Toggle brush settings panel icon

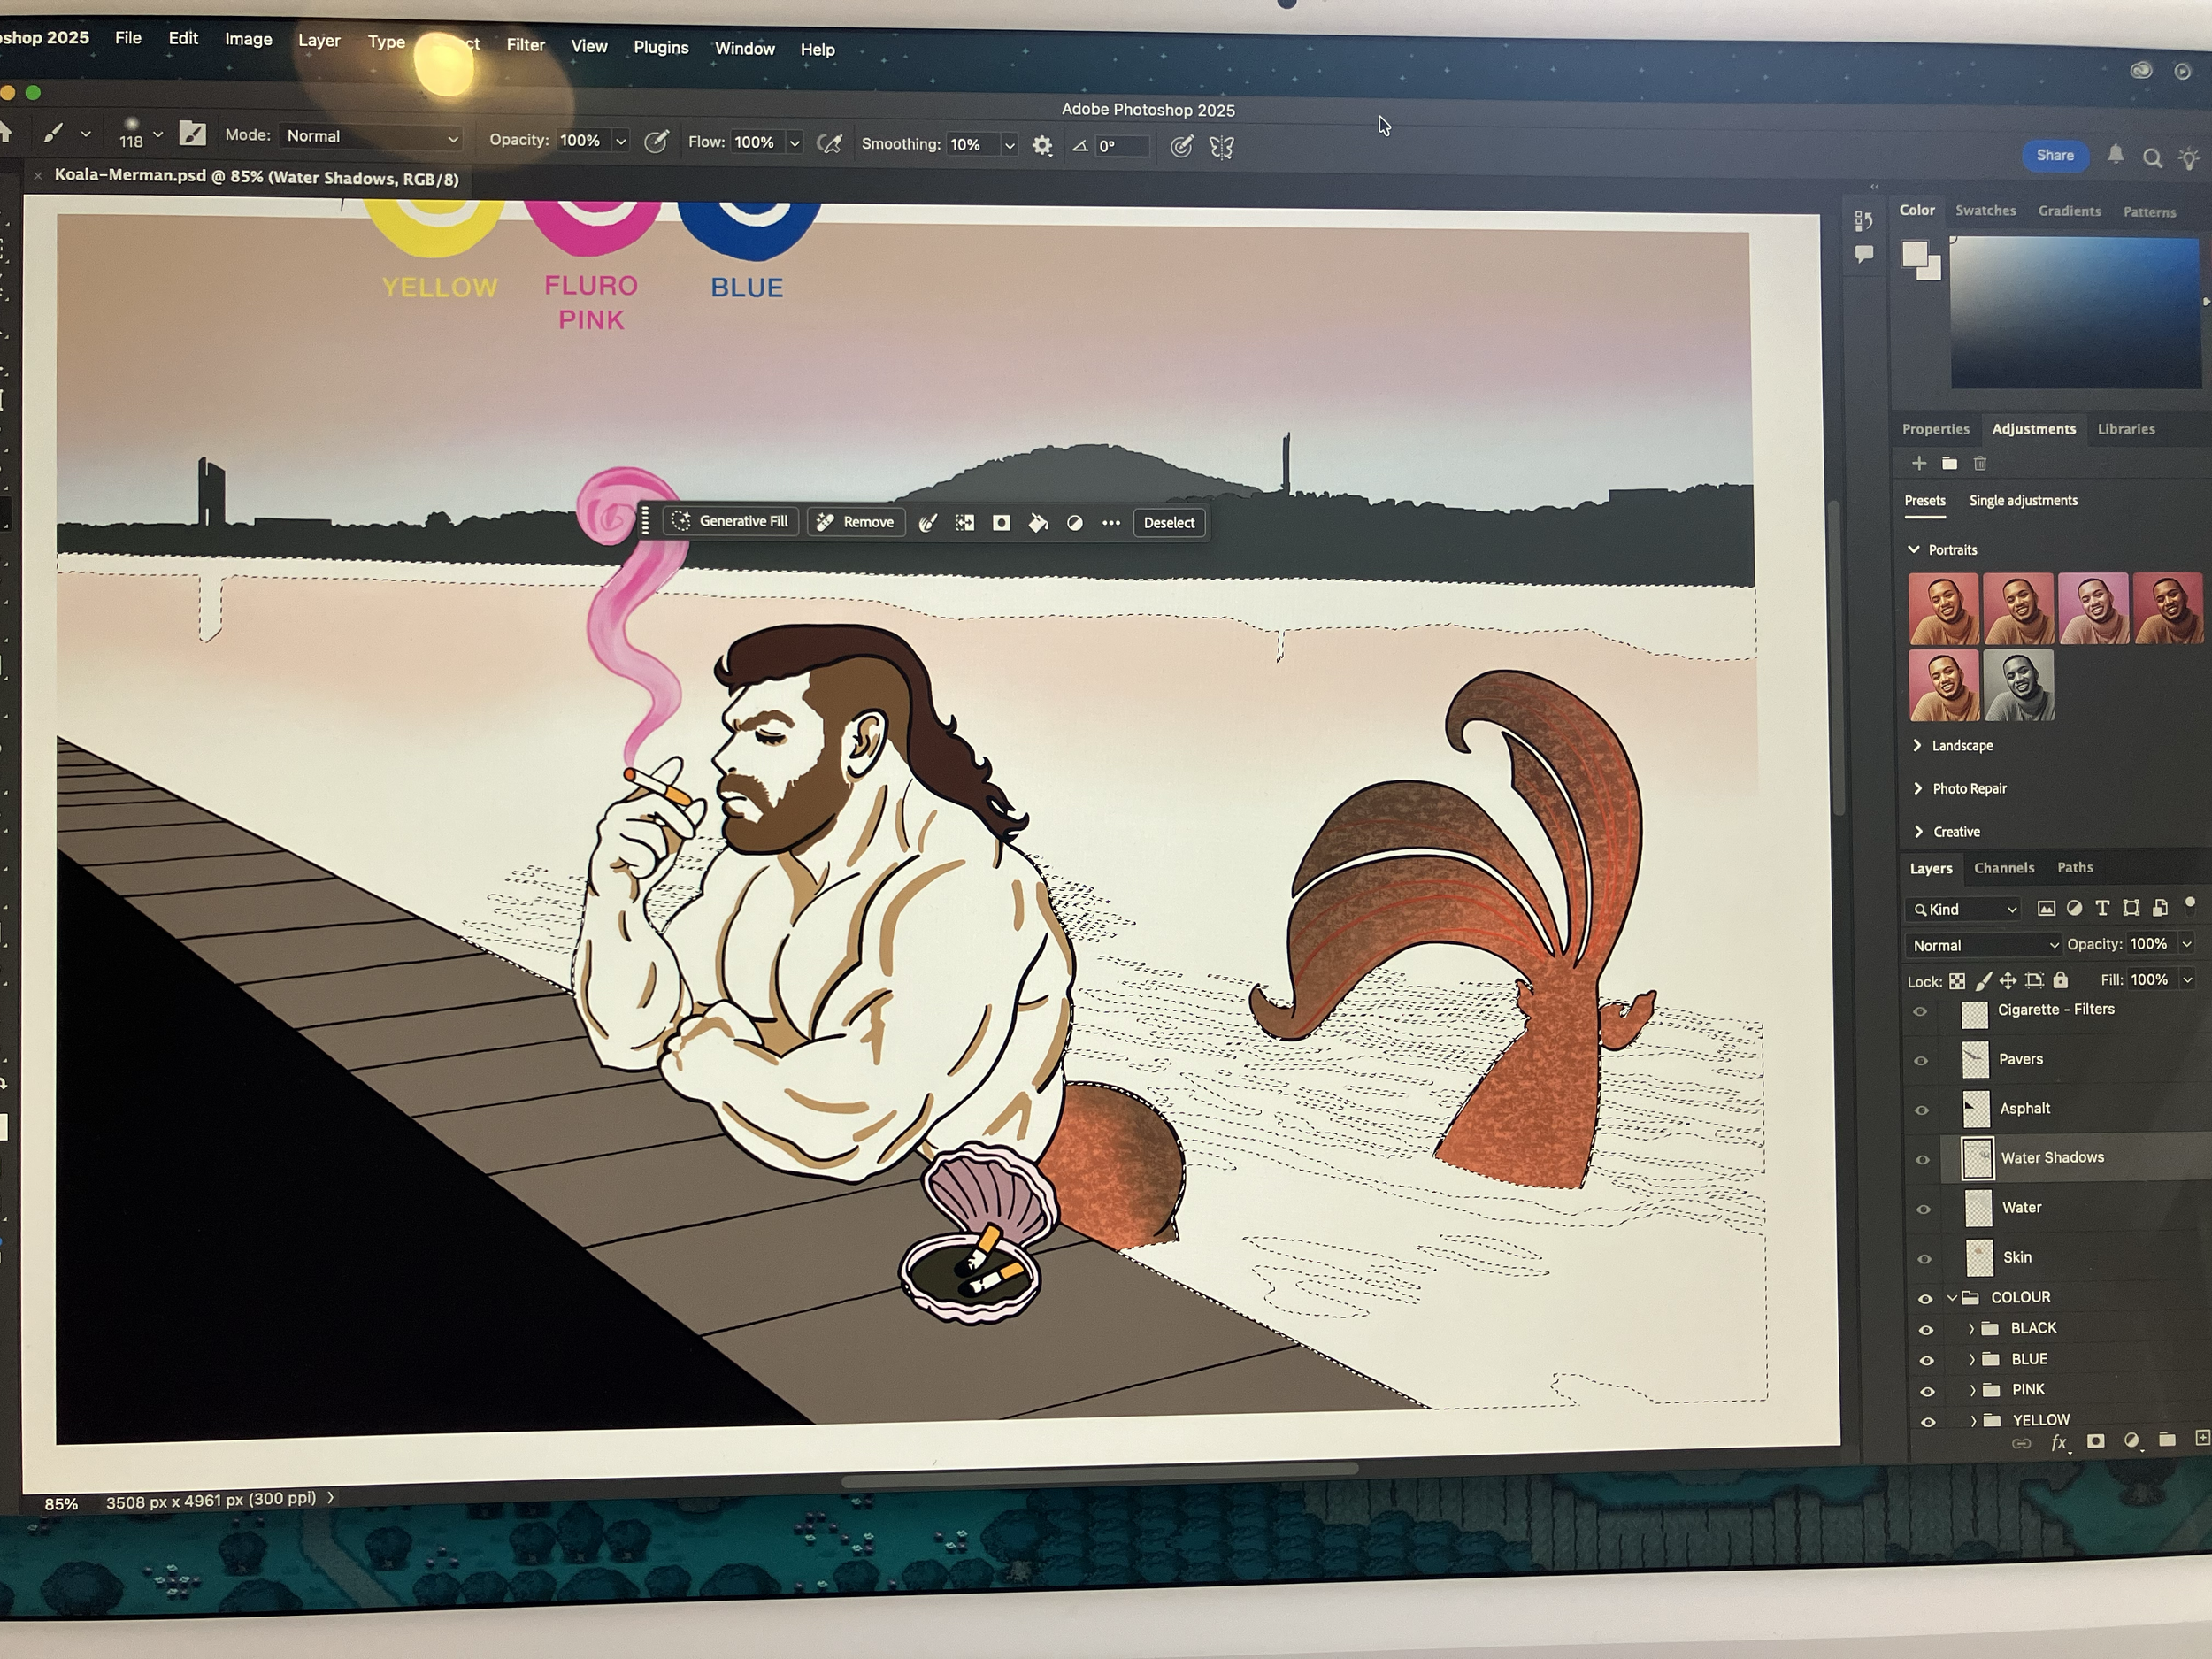(x=192, y=133)
